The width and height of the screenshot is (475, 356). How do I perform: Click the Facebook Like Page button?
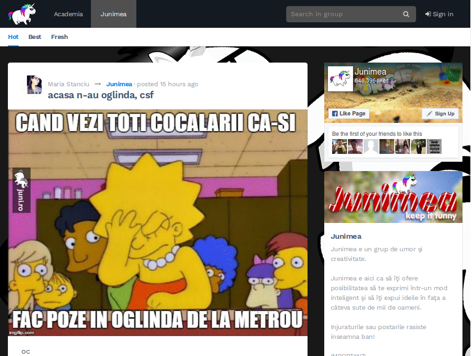tap(349, 114)
